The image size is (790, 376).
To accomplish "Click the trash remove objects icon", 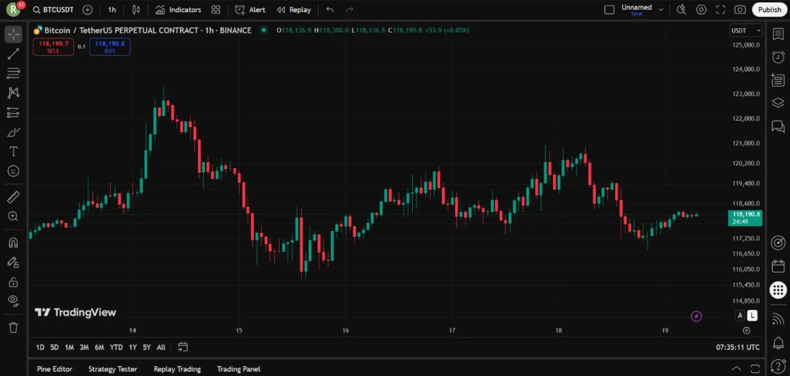I will point(13,328).
